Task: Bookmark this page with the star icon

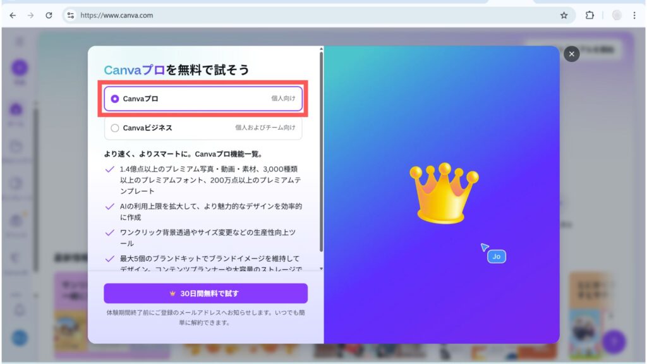Action: [564, 15]
